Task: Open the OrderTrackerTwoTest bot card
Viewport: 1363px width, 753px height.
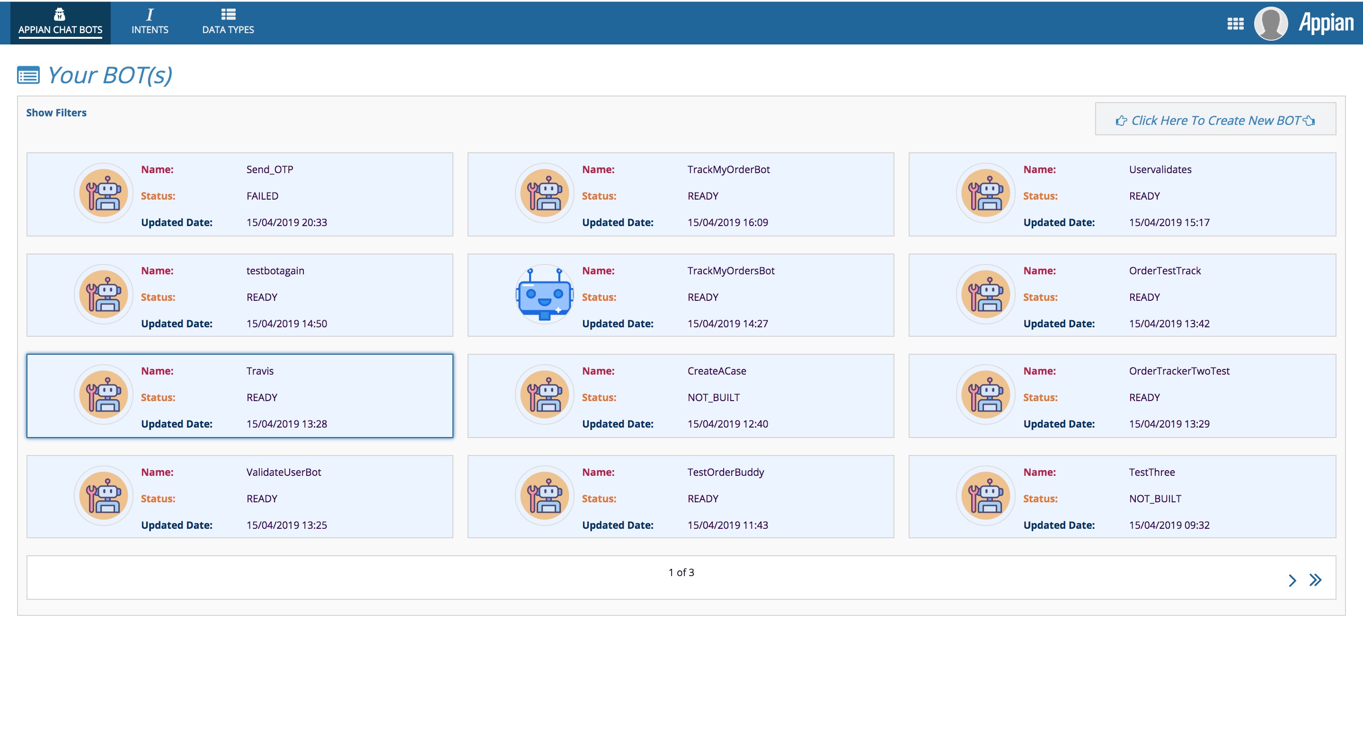Action: 1122,396
